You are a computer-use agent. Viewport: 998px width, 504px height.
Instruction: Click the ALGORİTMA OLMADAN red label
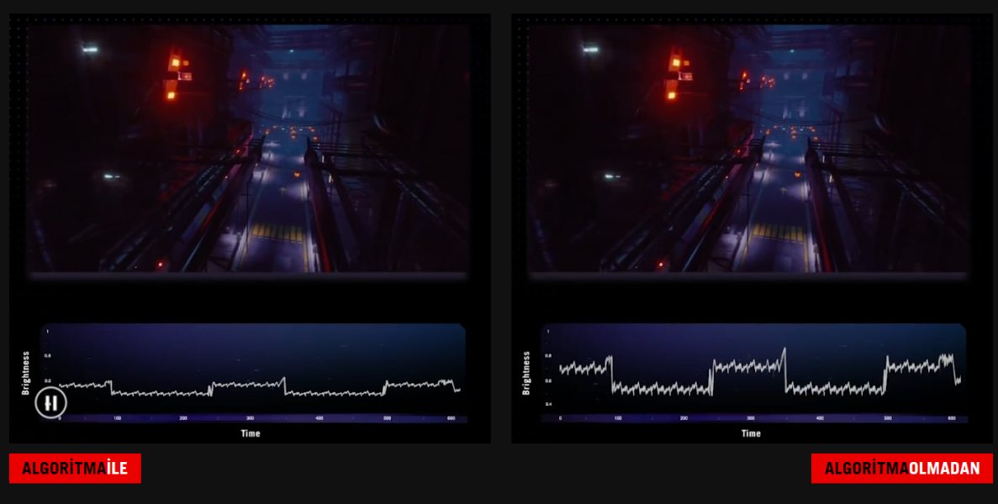[x=902, y=469]
